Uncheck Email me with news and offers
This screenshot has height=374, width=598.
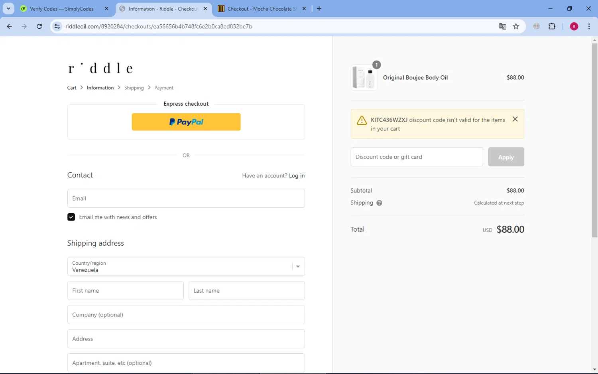tap(71, 217)
